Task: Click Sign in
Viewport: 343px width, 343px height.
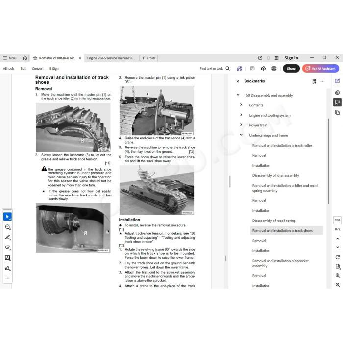Action: click(291, 58)
